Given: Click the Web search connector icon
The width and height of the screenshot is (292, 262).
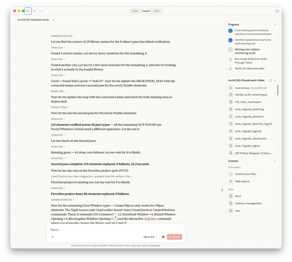Looking at the screenshot, I should click(x=231, y=181).
